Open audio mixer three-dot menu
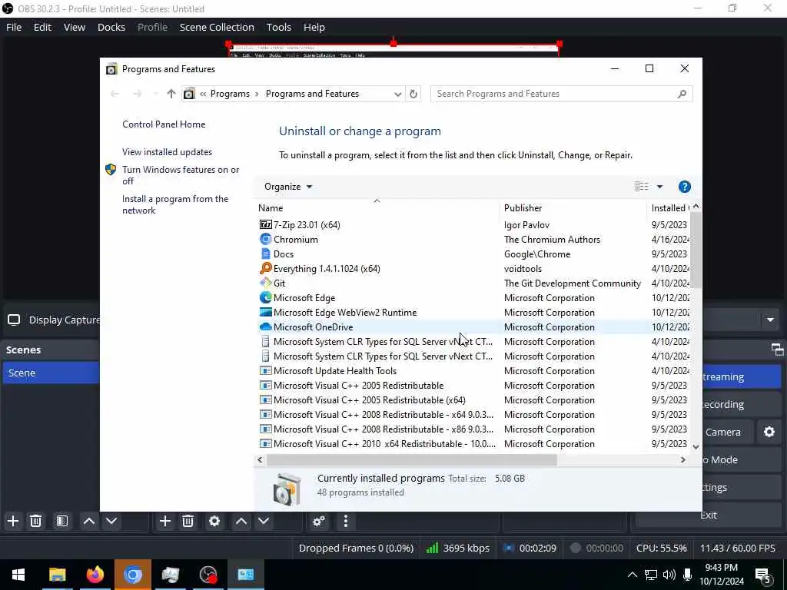This screenshot has height=590, width=787. (345, 522)
